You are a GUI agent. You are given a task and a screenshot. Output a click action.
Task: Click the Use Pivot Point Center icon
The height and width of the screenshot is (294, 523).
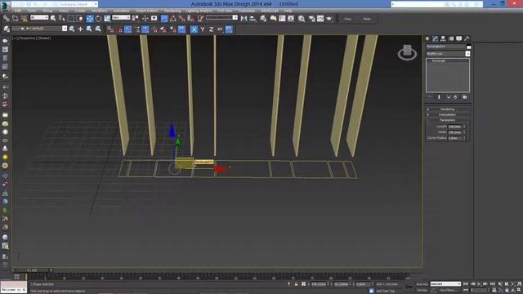(x=136, y=19)
